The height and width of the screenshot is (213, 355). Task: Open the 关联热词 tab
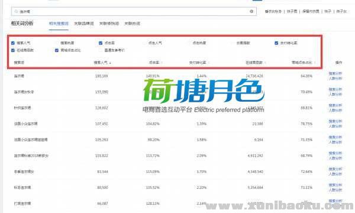(132, 24)
